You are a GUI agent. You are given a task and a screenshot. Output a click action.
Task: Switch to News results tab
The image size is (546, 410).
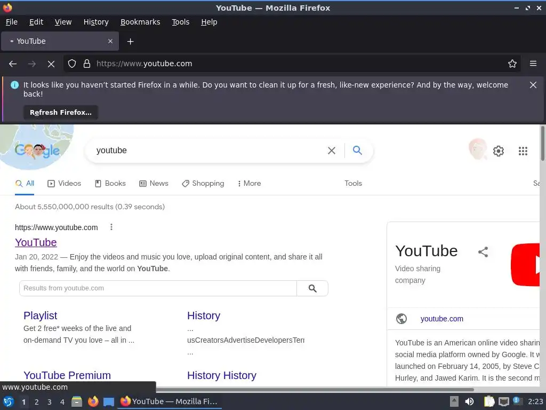[154, 184]
